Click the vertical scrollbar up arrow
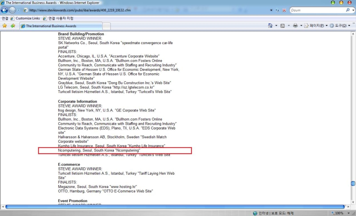The height and width of the screenshot is (216, 356). coord(353,34)
